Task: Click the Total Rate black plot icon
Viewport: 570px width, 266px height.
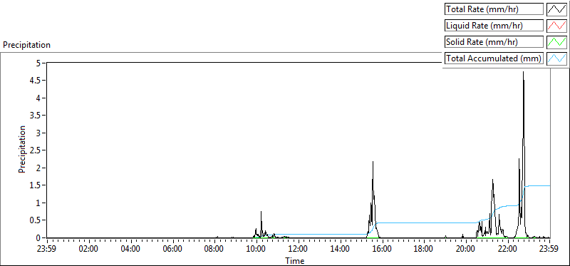Action: 556,9
